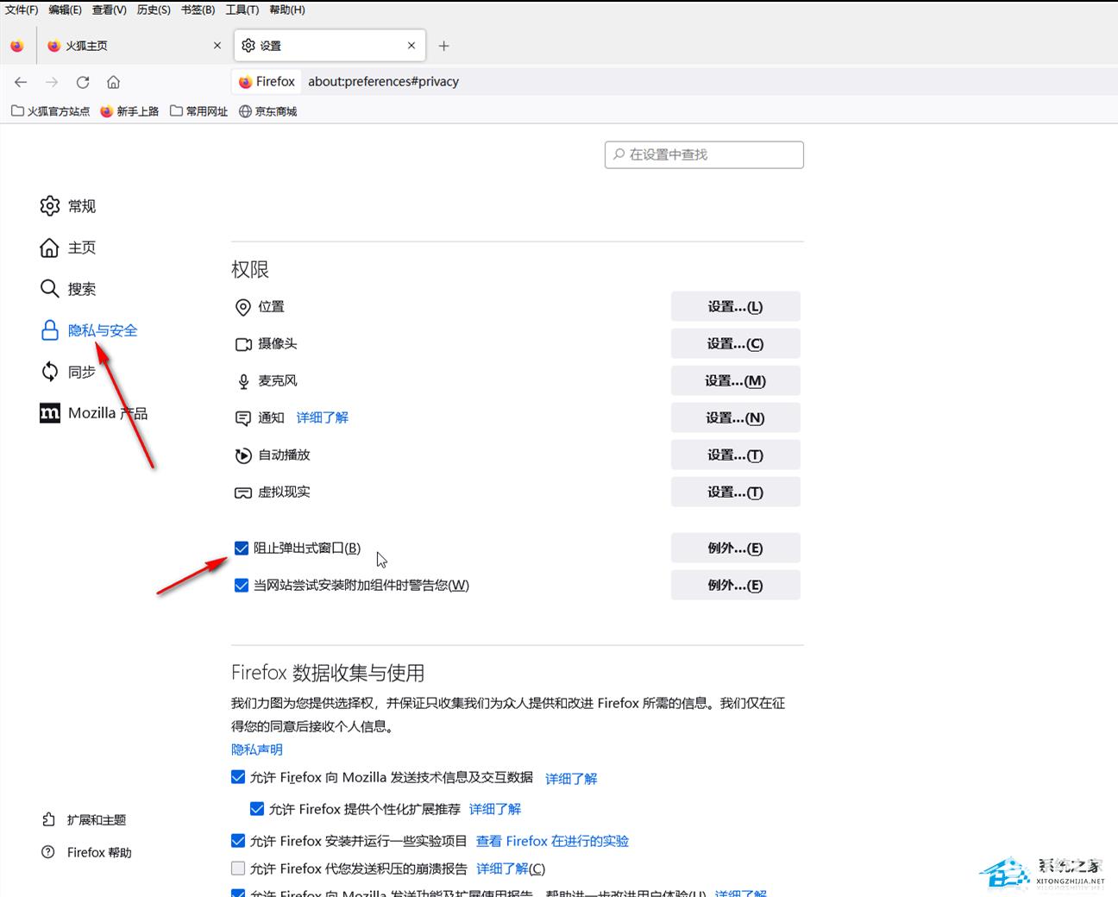The image size is (1118, 897).
Task: Open 例外 button for 附加组件 warning
Action: [736, 585]
